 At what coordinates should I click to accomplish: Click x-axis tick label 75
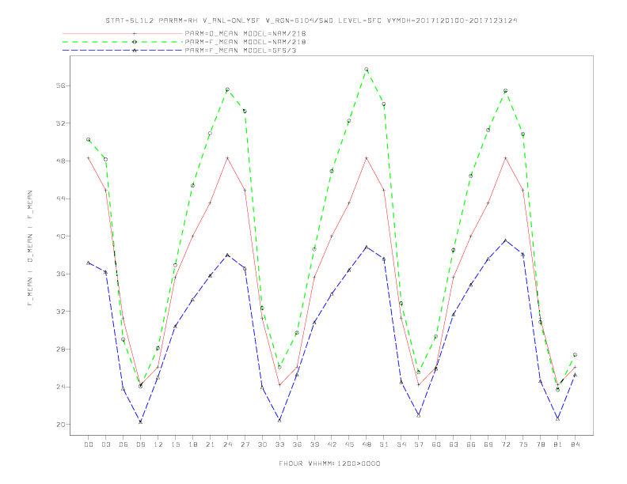point(523,444)
